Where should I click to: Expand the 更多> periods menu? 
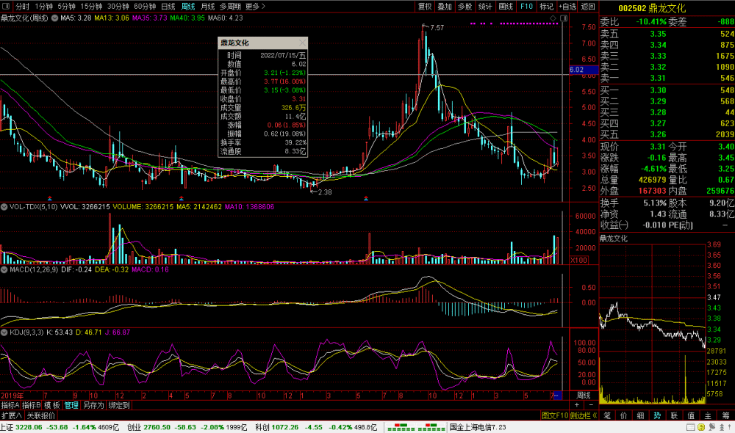coord(255,6)
